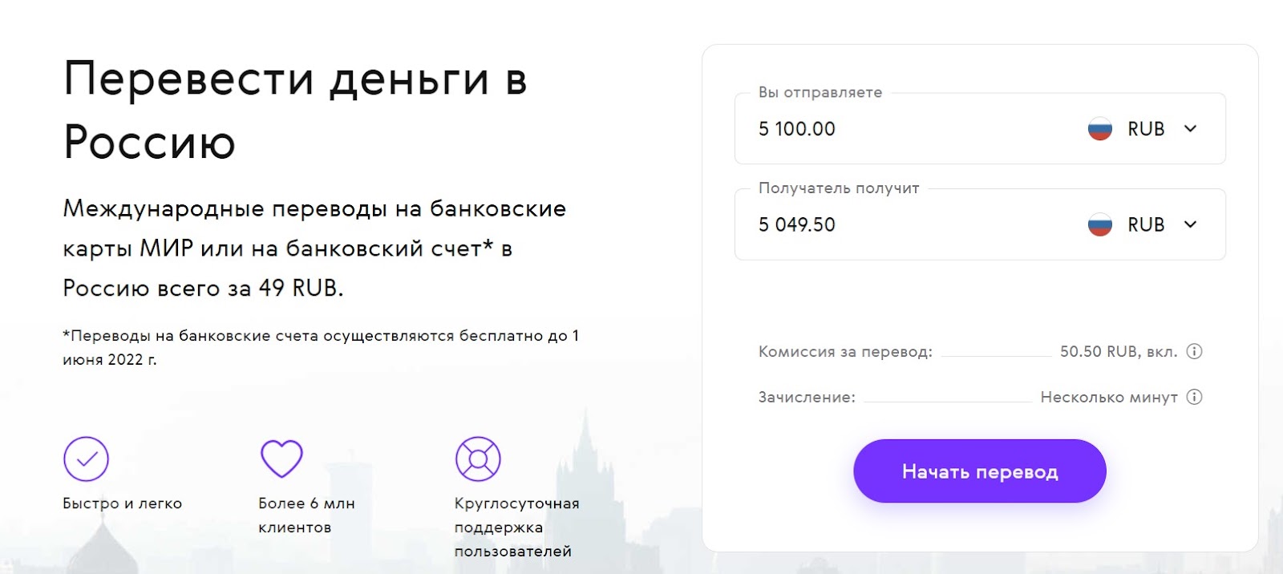
Task: Click the checkmark circle icon above Быстро и легко
Action: pyautogui.click(x=86, y=459)
